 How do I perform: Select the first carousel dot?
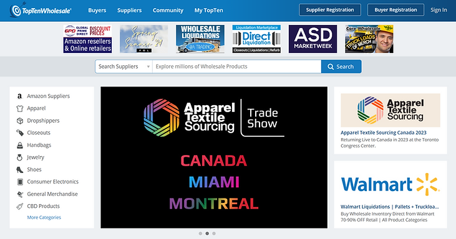tap(200, 233)
